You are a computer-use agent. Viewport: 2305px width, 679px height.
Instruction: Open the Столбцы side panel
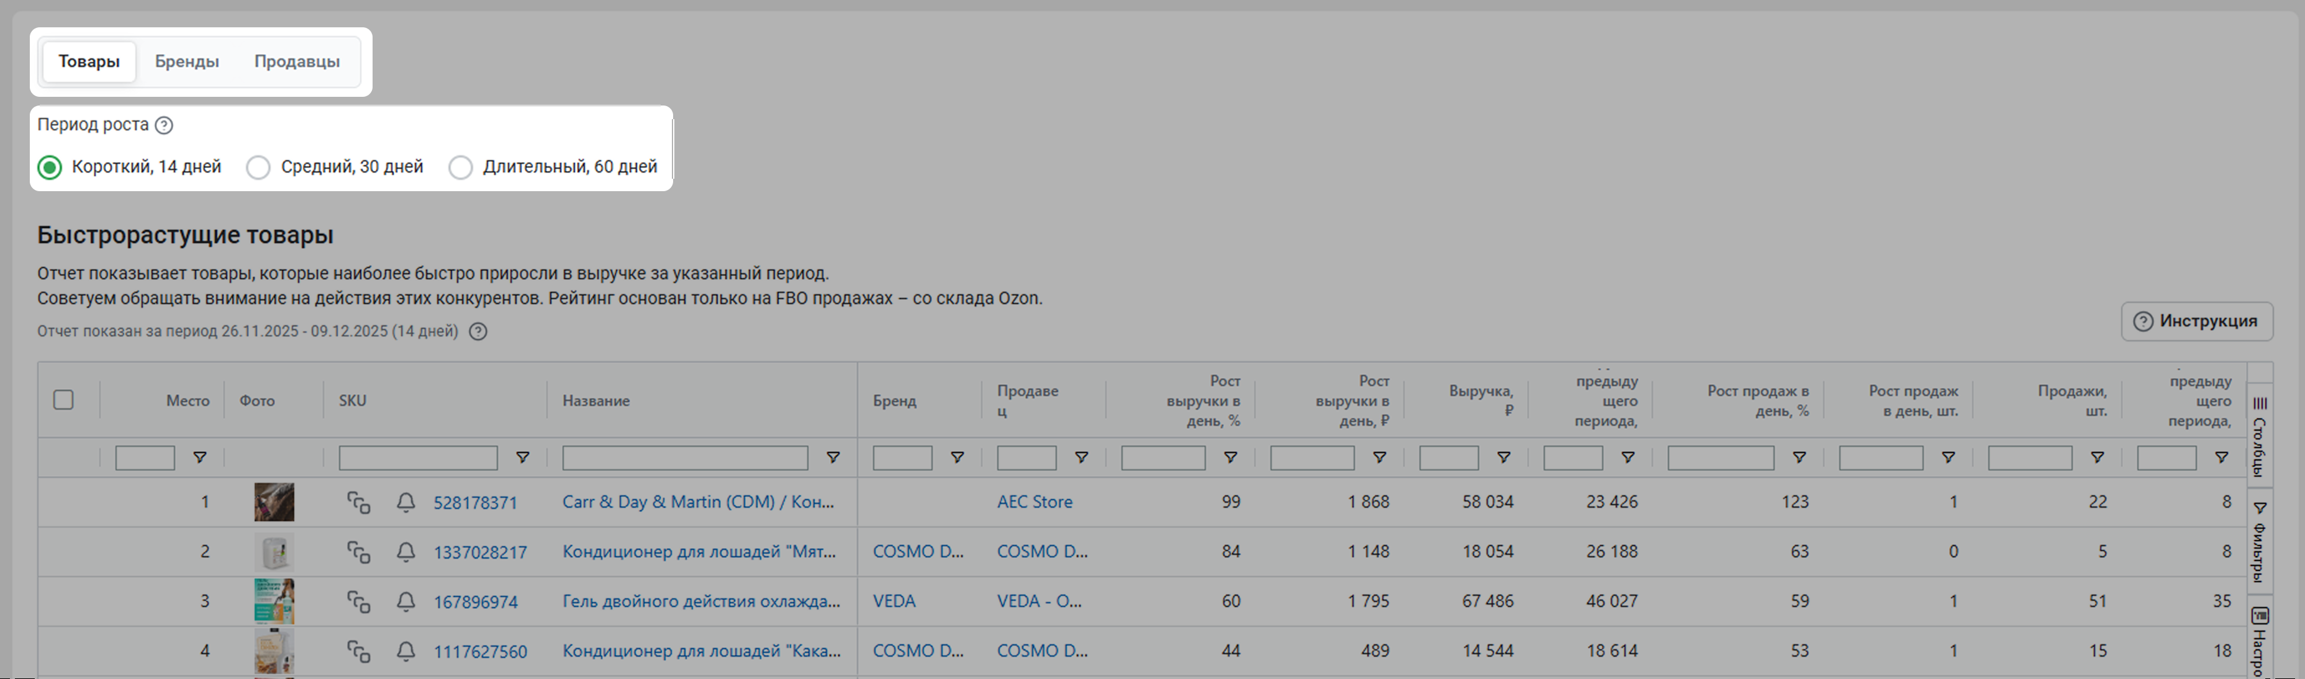2260,436
